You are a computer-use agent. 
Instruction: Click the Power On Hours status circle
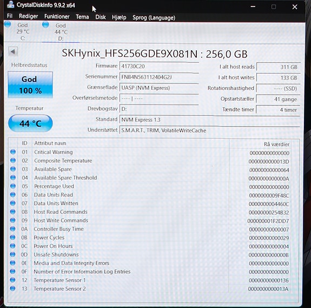[12, 246]
